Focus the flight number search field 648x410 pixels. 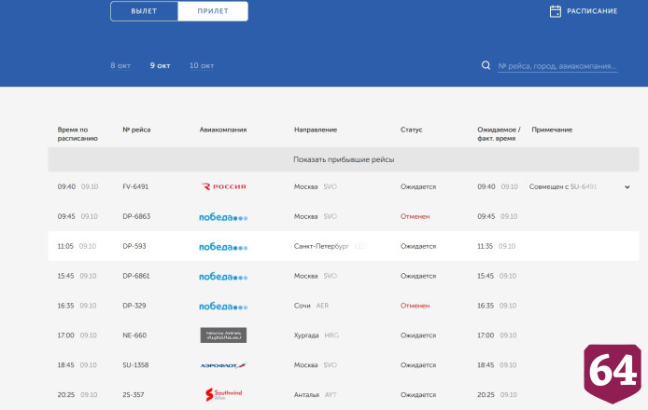[x=557, y=66]
